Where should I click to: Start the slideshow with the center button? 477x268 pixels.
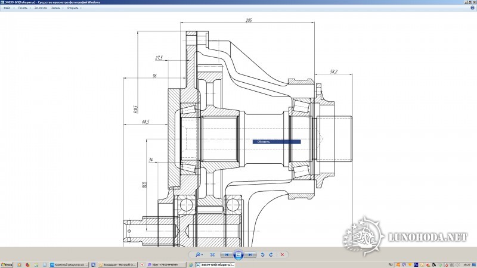point(238,255)
